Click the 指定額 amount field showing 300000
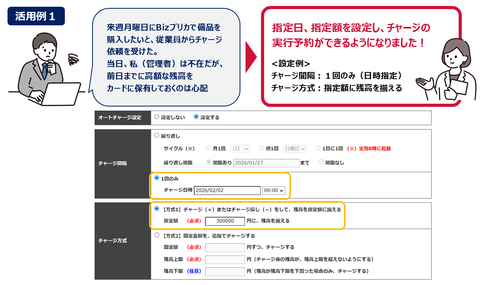The height and width of the screenshot is (285, 480). click(225, 221)
